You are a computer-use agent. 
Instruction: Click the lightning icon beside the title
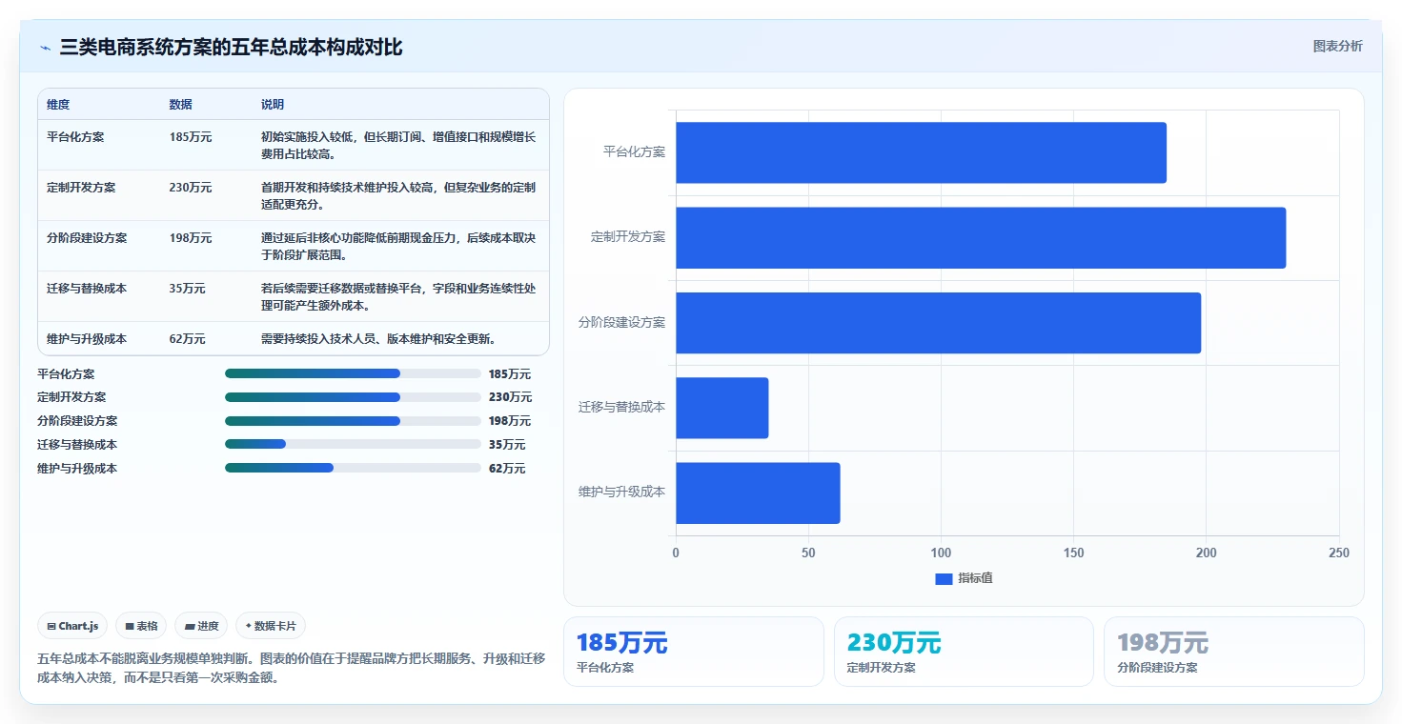[45, 48]
